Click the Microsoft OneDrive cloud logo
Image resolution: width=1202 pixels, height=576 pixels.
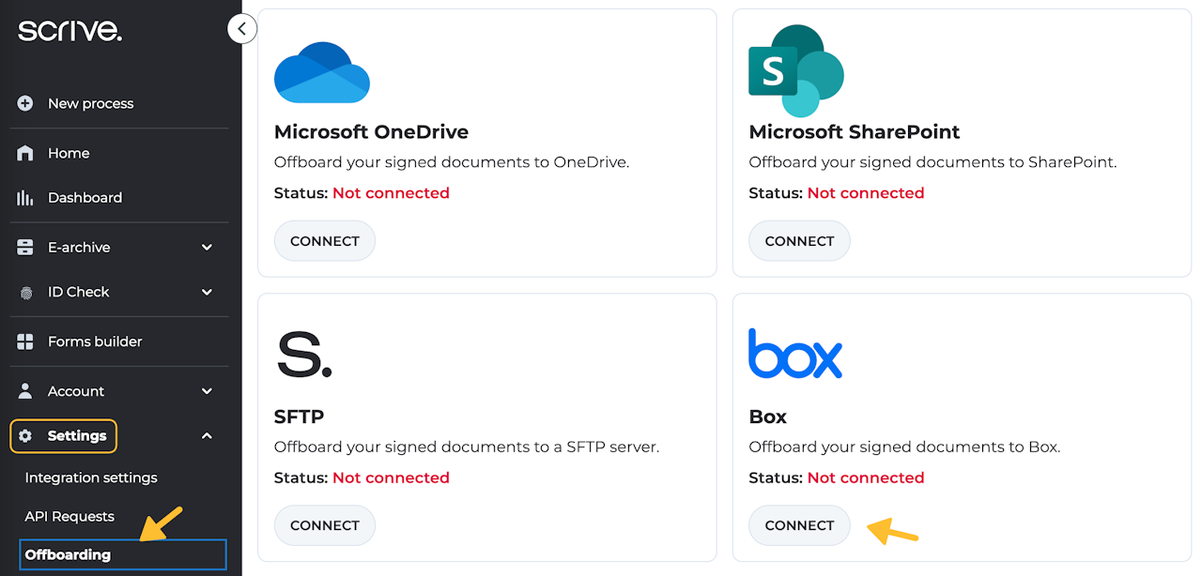point(321,72)
